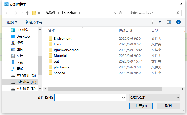Screen dimensions: 187x115
Task: Open the help question mark icon
Action: point(178,22)
